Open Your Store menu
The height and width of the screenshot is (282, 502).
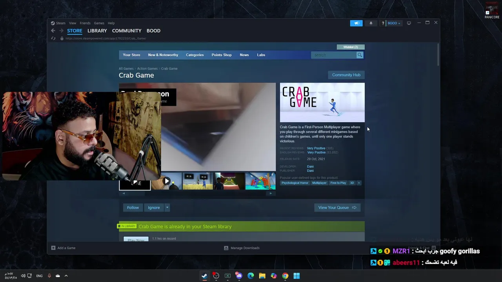click(131, 55)
